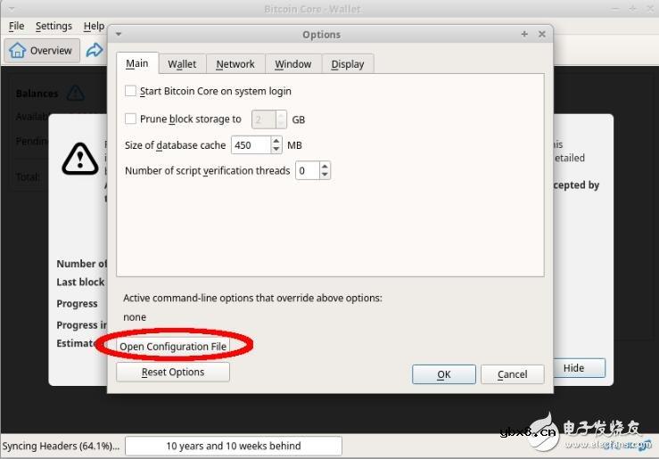Click the Send arrow icon beside Overview

tap(95, 51)
